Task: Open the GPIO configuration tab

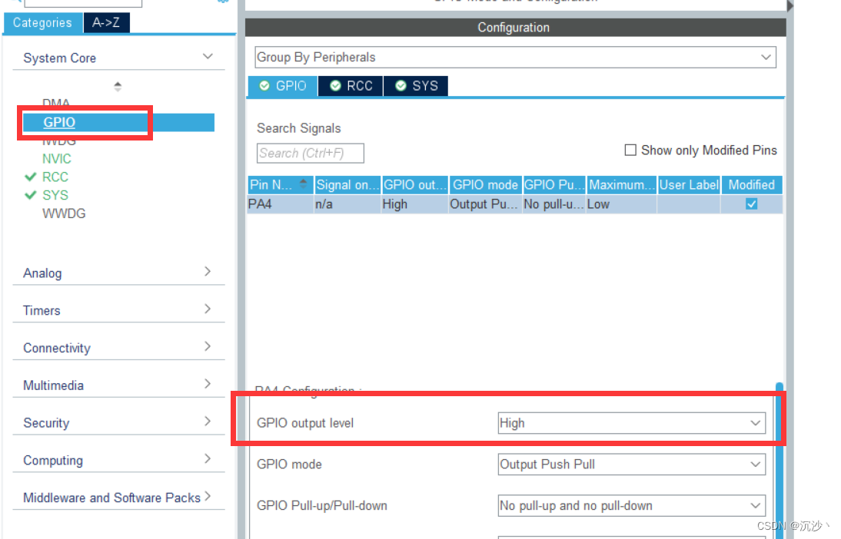Action: tap(283, 86)
